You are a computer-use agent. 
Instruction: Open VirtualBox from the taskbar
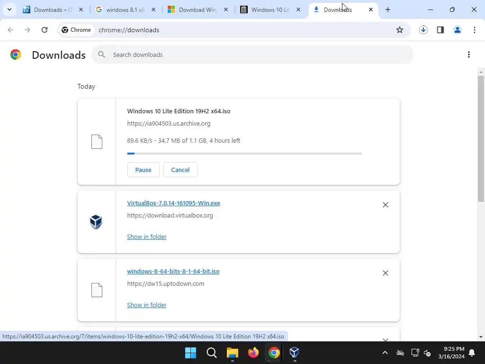[x=294, y=353]
